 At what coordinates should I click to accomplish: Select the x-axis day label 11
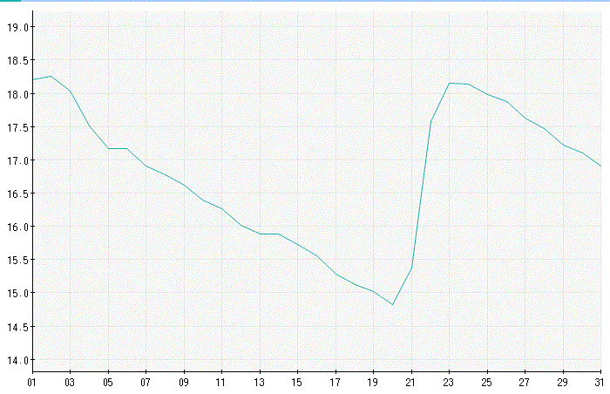(221, 383)
